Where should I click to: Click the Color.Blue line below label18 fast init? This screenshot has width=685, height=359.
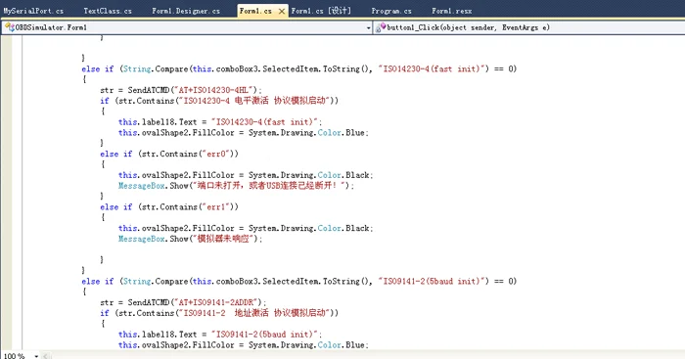[244, 133]
